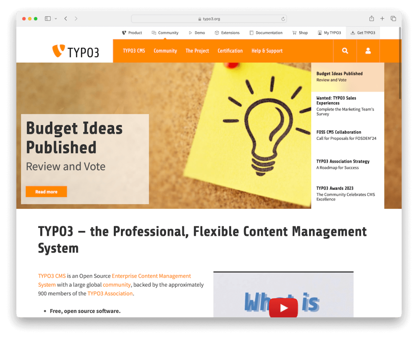The image size is (418, 339).
Task: Click the Demo play icon
Action: 190,33
